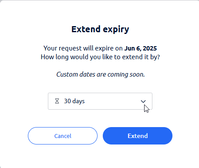Open the 30 days duration selector
This screenshot has width=199, height=168.
tap(100, 101)
